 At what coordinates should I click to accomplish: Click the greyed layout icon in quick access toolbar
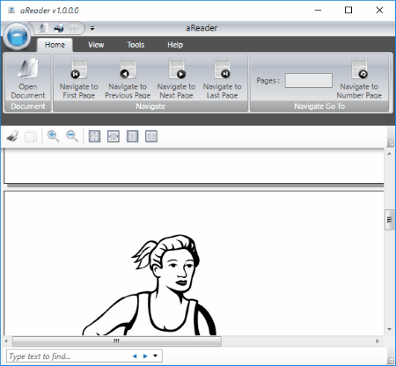click(73, 28)
